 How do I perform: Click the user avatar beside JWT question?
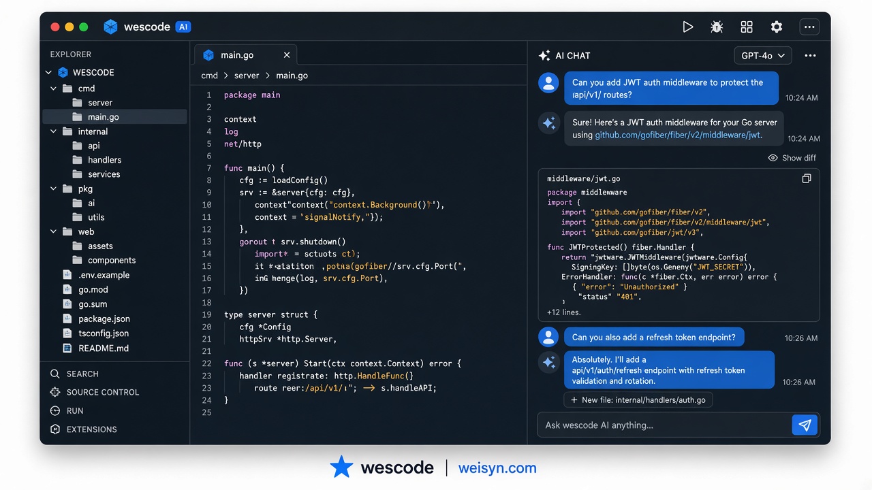point(548,83)
